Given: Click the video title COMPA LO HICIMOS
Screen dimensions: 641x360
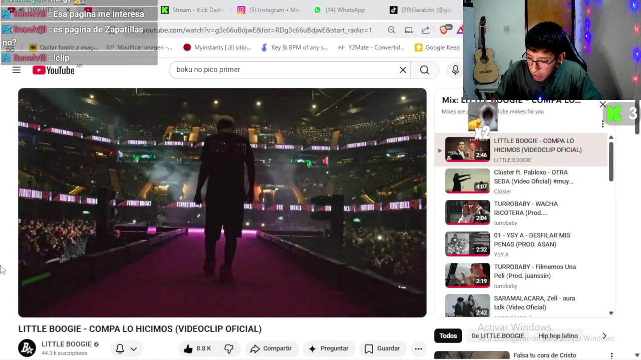Looking at the screenshot, I should click(x=140, y=329).
